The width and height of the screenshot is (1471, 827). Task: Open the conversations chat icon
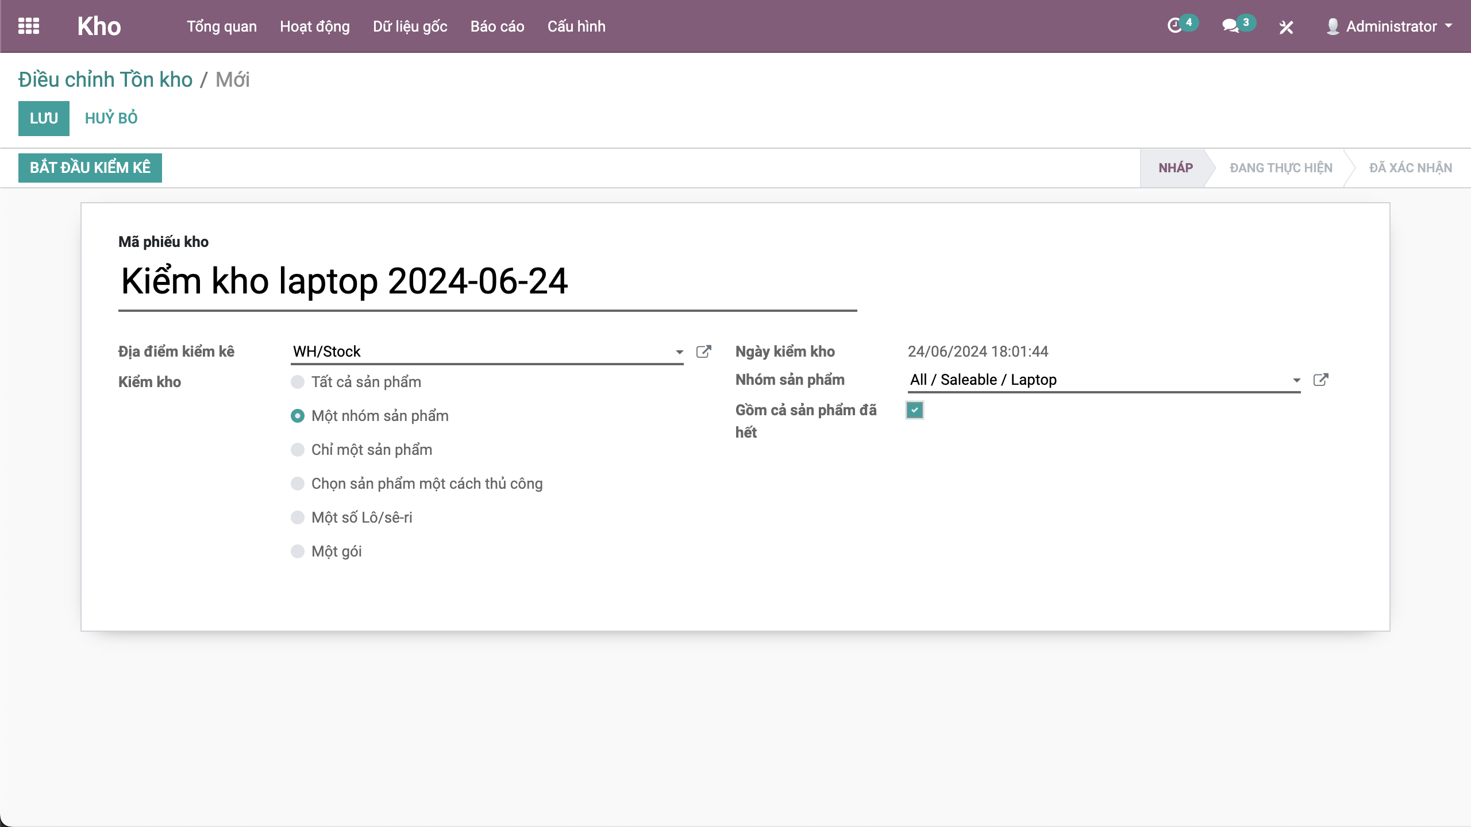coord(1230,26)
